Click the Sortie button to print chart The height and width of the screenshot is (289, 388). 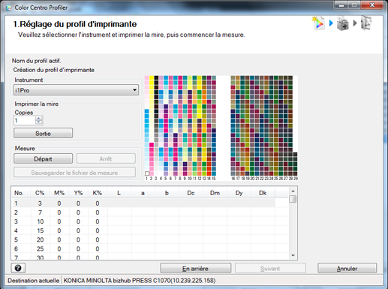tap(43, 133)
